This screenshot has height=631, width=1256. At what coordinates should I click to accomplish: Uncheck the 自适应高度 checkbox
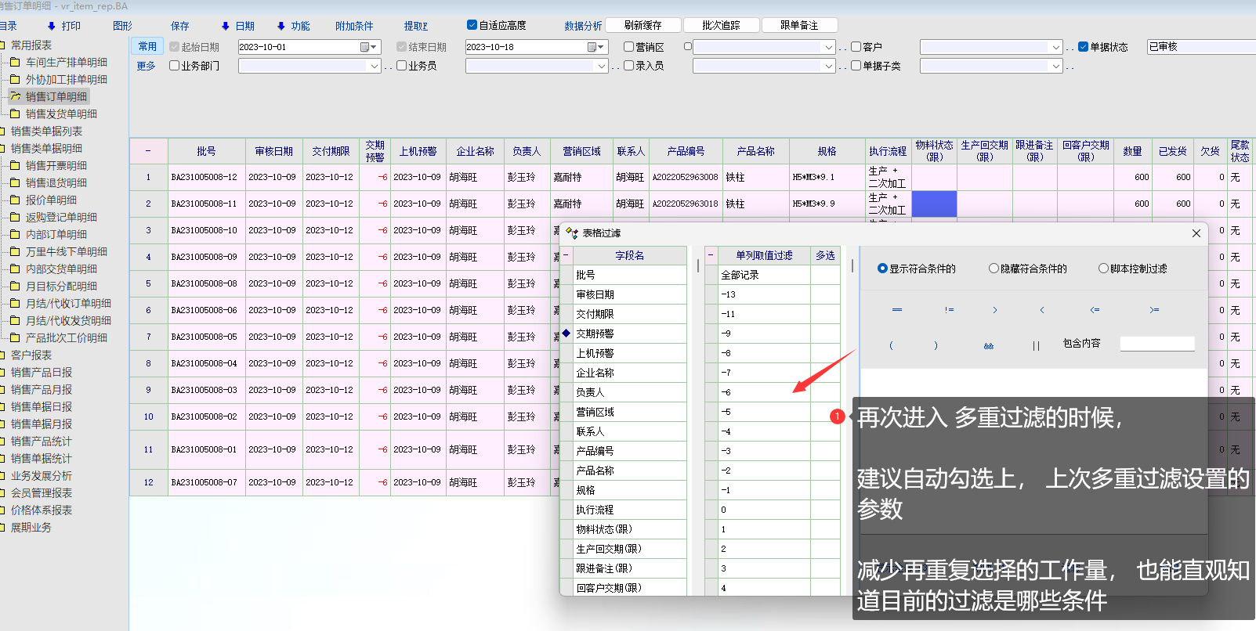(x=472, y=25)
